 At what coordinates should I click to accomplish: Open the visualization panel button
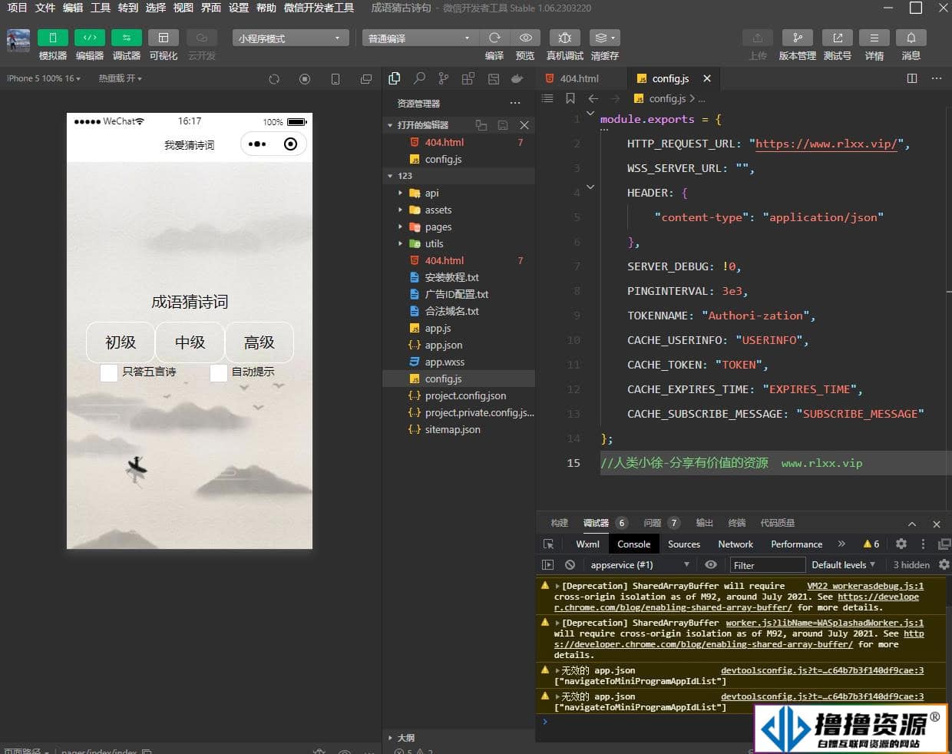click(x=164, y=38)
